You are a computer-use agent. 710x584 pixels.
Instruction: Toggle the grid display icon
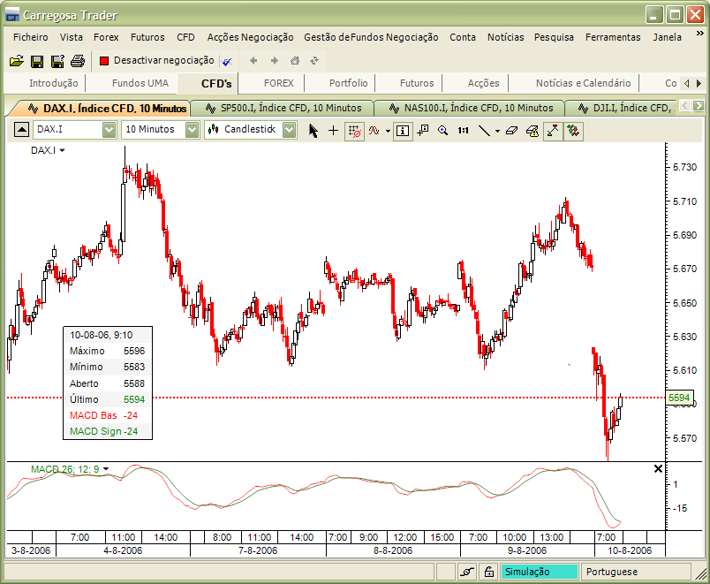click(x=353, y=130)
